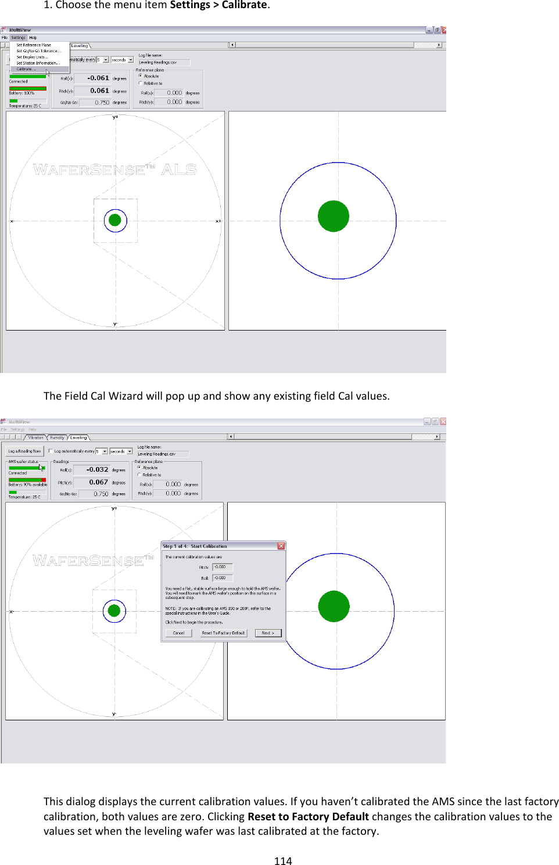Open the 'seconds' units dropdown

pos(130,452)
